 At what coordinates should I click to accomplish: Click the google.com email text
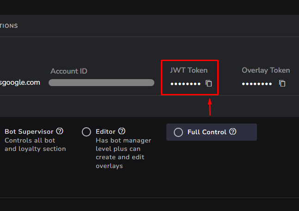pos(20,82)
